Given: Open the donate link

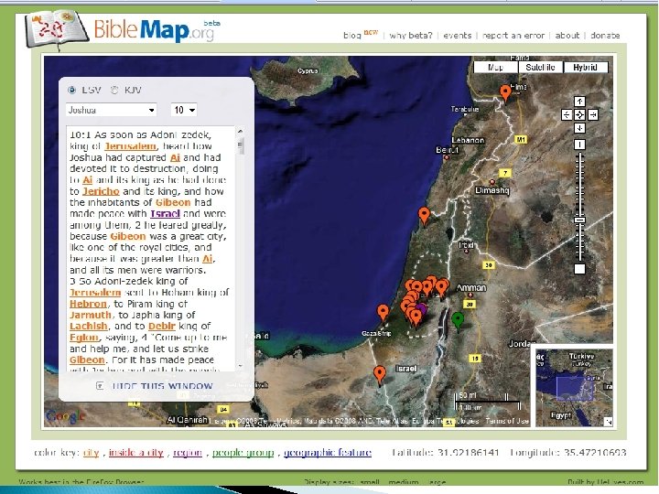Looking at the screenshot, I should coord(605,36).
